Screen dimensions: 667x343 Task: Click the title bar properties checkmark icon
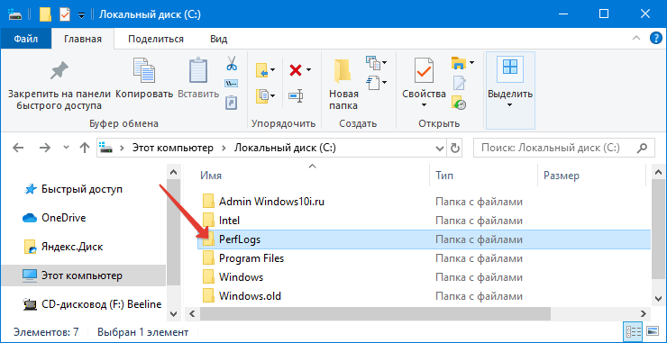tap(64, 14)
